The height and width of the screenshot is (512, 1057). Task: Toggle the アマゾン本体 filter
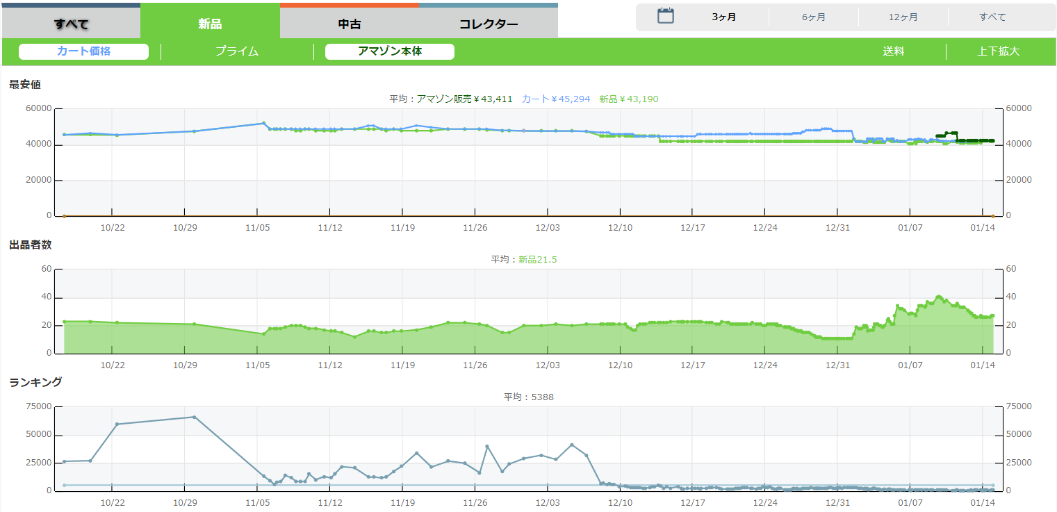pyautogui.click(x=390, y=51)
